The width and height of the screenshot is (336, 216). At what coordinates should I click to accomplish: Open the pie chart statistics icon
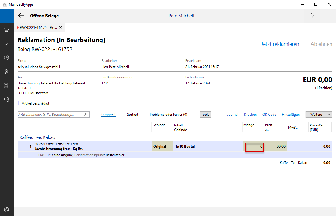point(7,58)
